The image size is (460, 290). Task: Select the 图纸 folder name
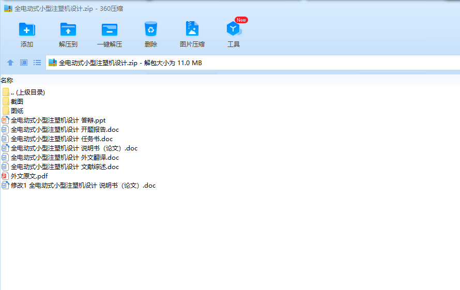pyautogui.click(x=17, y=111)
